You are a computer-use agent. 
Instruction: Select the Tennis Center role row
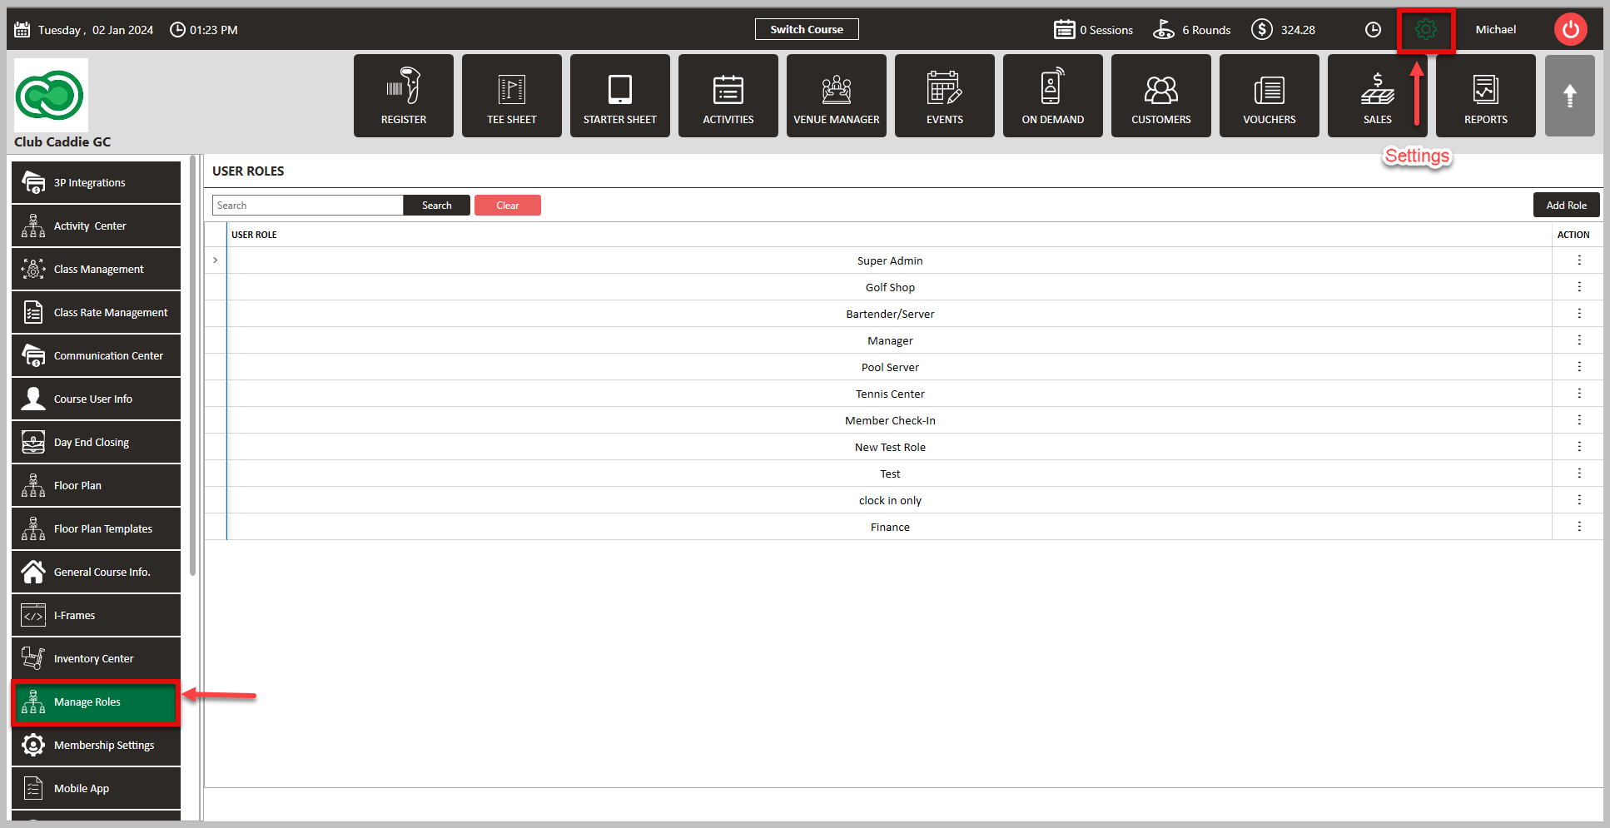pyautogui.click(x=890, y=394)
